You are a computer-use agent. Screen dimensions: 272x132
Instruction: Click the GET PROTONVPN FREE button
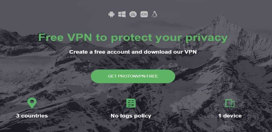[133, 76]
